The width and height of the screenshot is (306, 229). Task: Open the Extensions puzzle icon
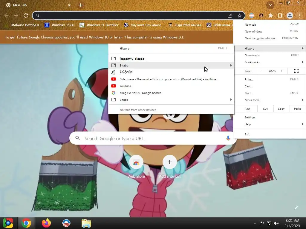(x=271, y=16)
